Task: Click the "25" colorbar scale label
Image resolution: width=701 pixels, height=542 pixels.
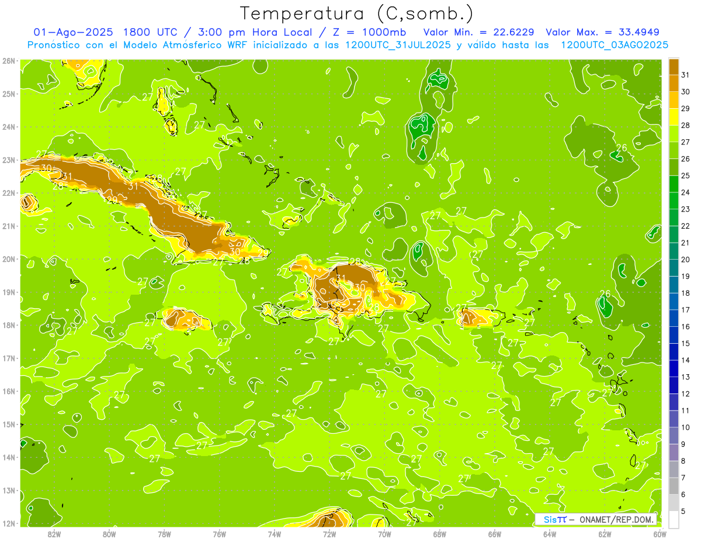Action: (x=686, y=175)
